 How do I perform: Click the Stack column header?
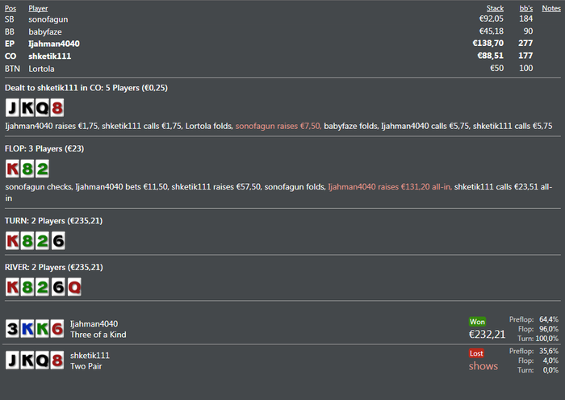click(x=495, y=8)
